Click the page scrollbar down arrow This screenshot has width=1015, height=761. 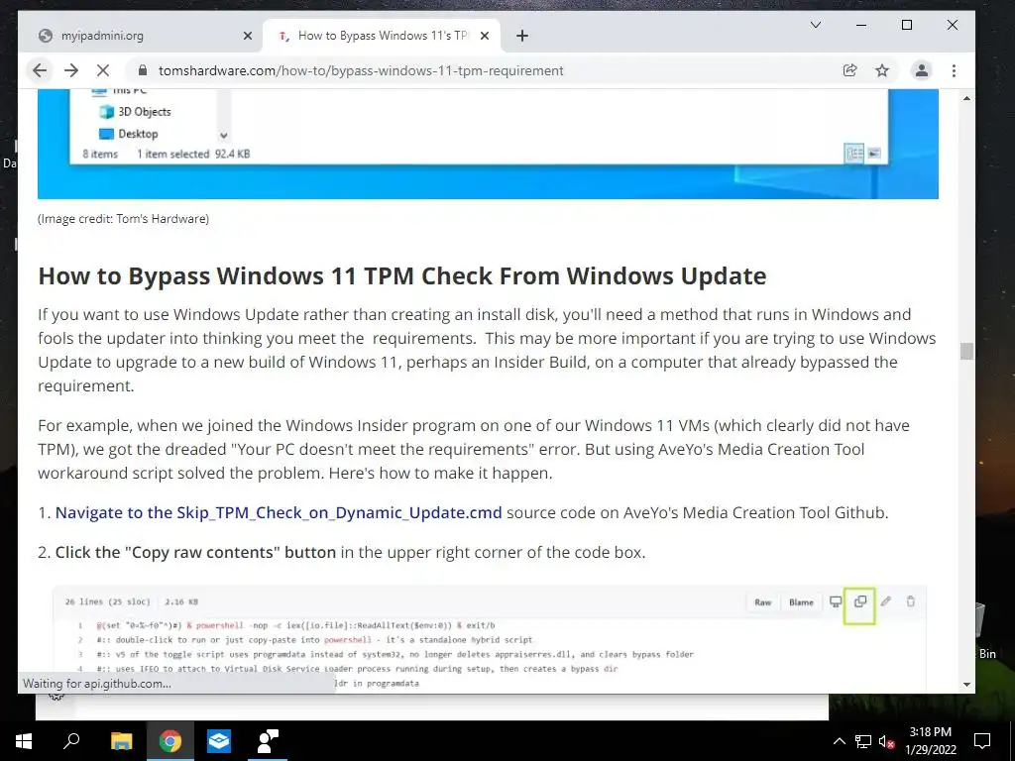click(x=966, y=684)
